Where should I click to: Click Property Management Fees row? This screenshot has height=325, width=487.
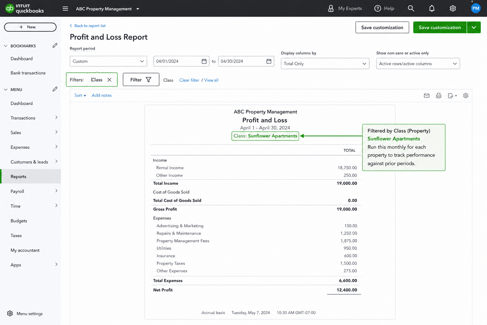(x=256, y=241)
